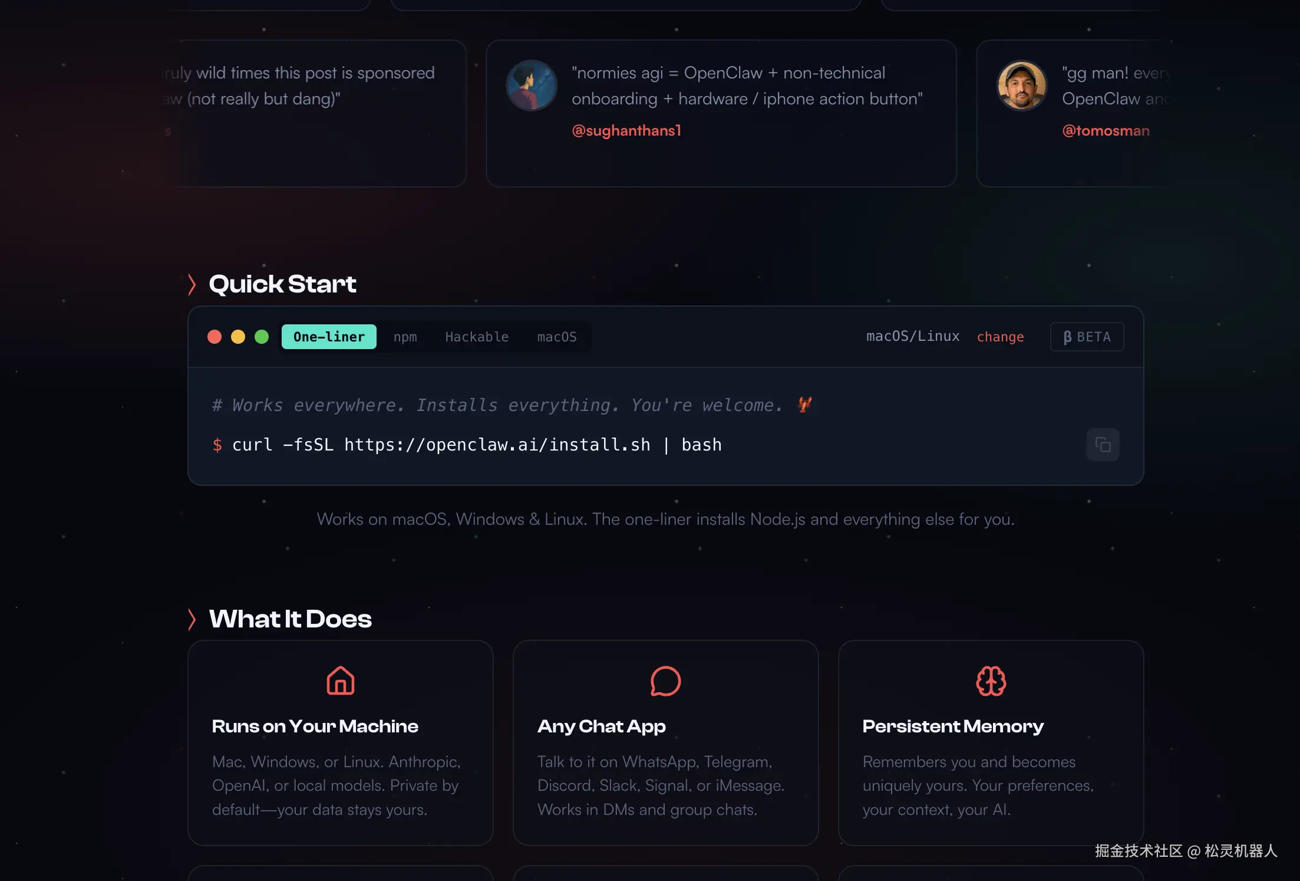1300x881 pixels.
Task: Click the red terminal window dot
Action: pos(215,337)
